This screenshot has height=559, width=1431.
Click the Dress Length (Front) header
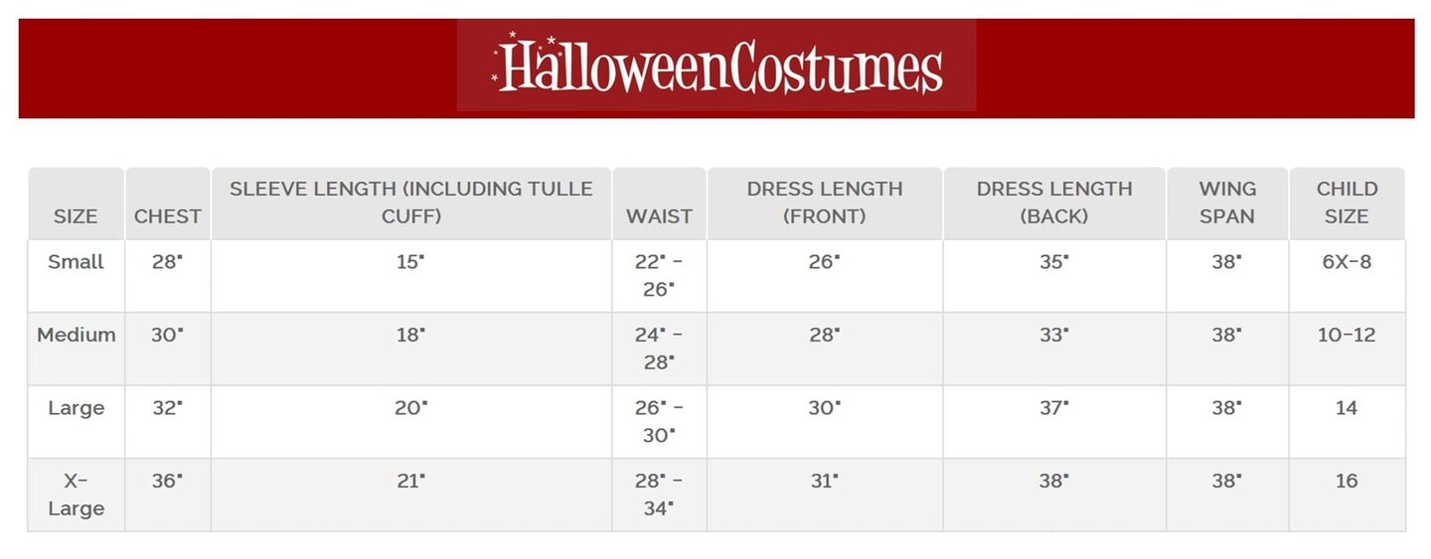(825, 202)
